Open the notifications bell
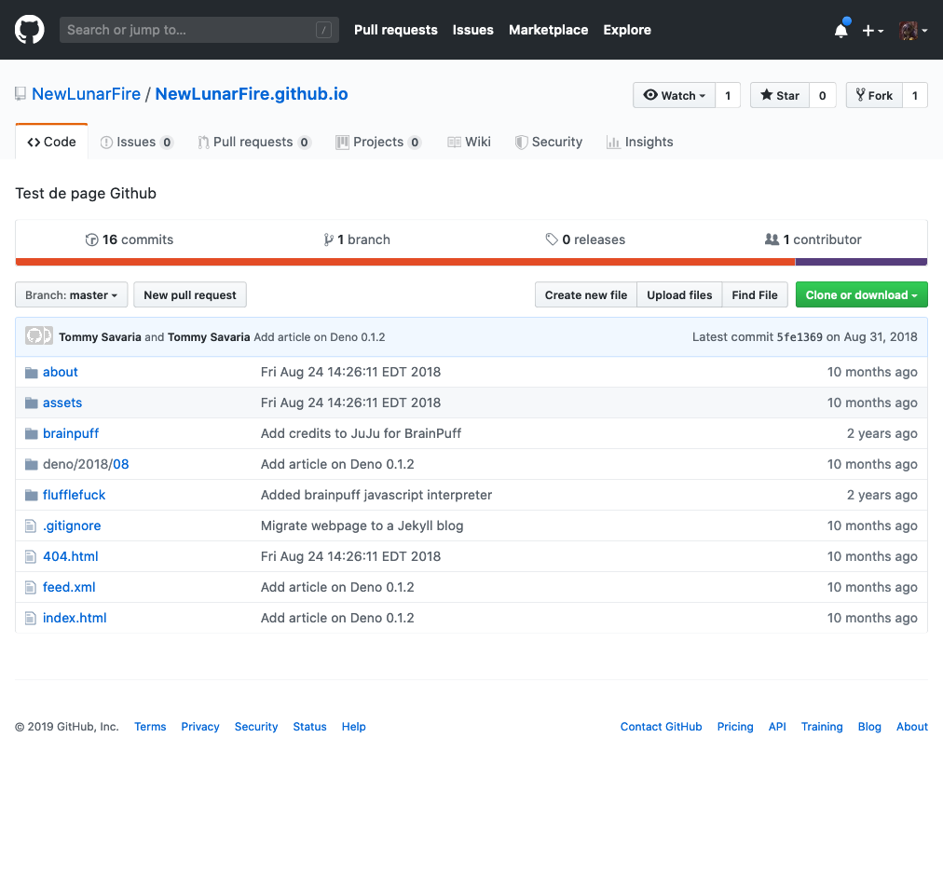Screen dimensions: 943x874 pyautogui.click(x=840, y=31)
